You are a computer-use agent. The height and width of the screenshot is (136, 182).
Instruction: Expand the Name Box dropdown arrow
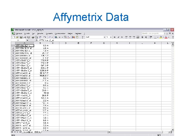27,40
